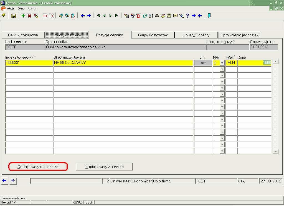Jump to the last record
Viewport: 284px width, 206px height.
(x=117, y=16)
